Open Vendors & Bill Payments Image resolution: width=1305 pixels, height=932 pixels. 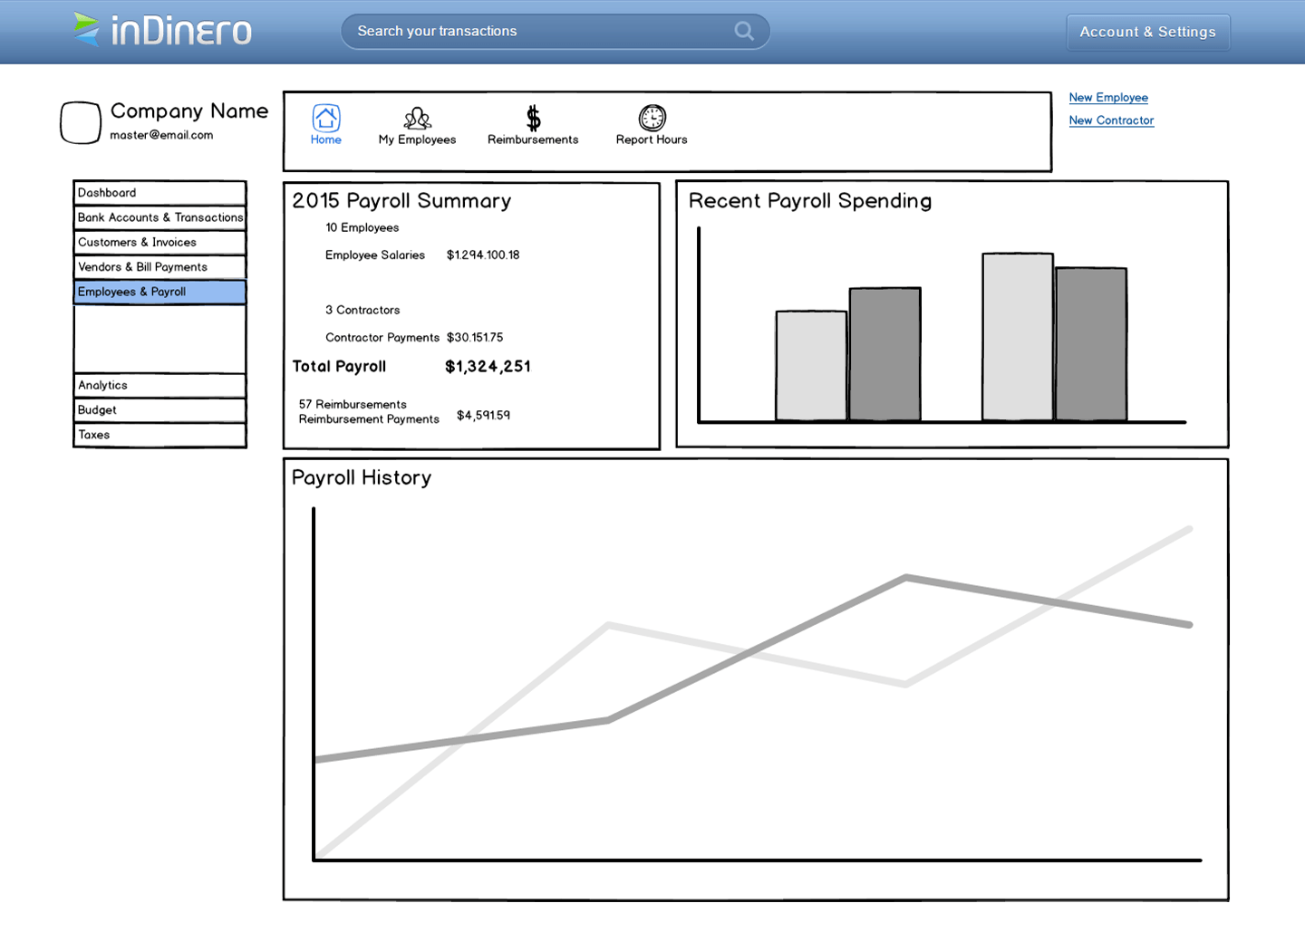click(x=159, y=267)
